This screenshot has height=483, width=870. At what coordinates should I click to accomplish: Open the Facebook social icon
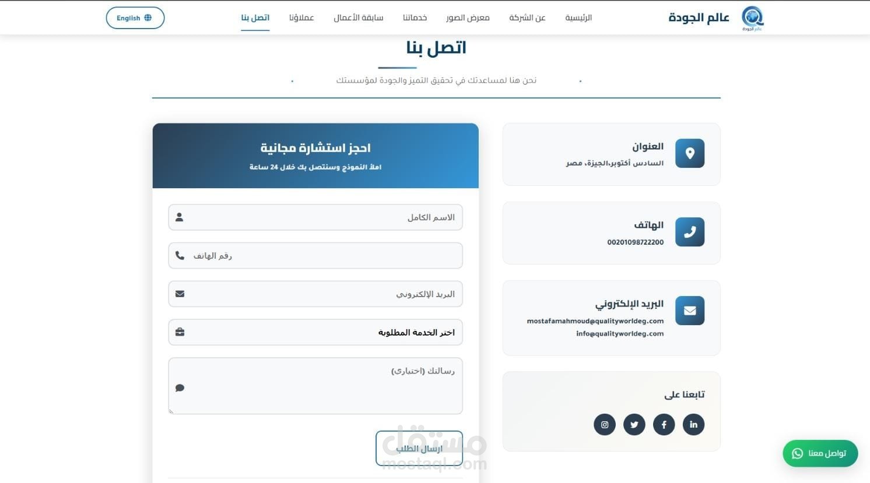pyautogui.click(x=664, y=425)
